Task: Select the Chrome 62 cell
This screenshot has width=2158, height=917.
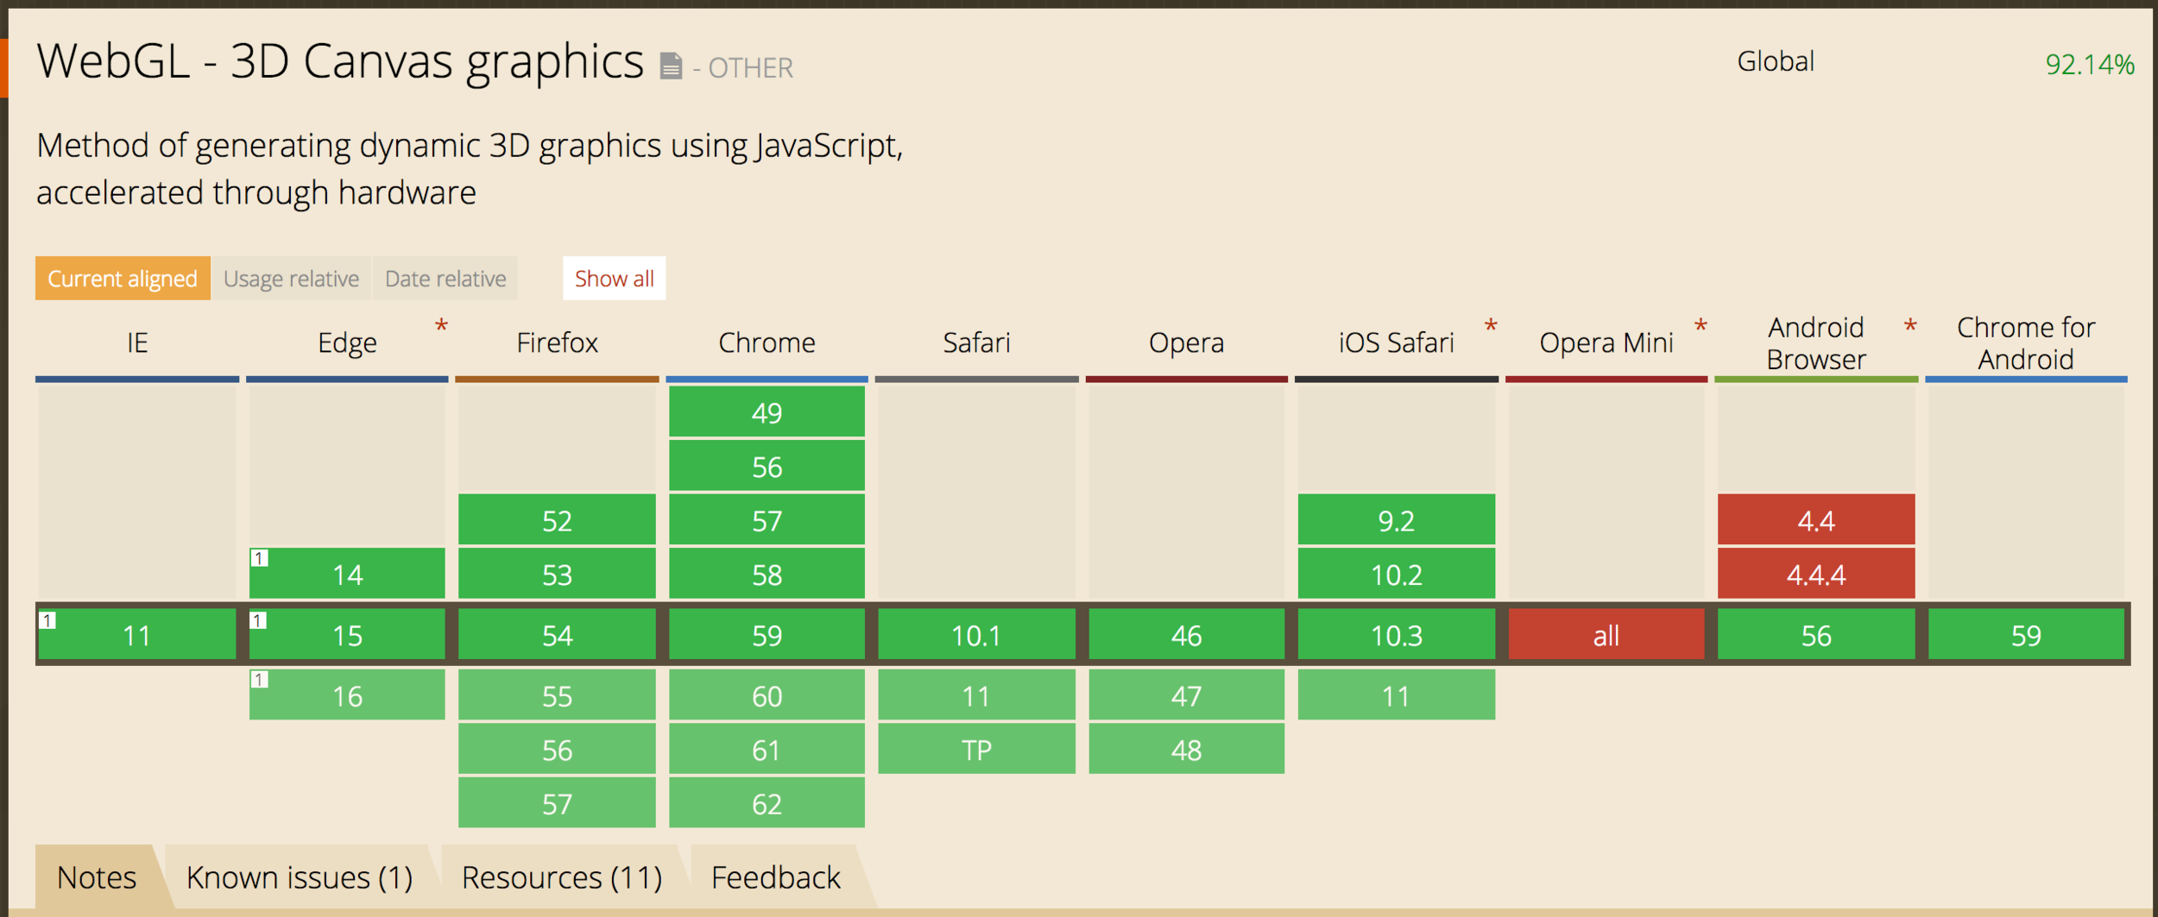Action: coord(767,803)
